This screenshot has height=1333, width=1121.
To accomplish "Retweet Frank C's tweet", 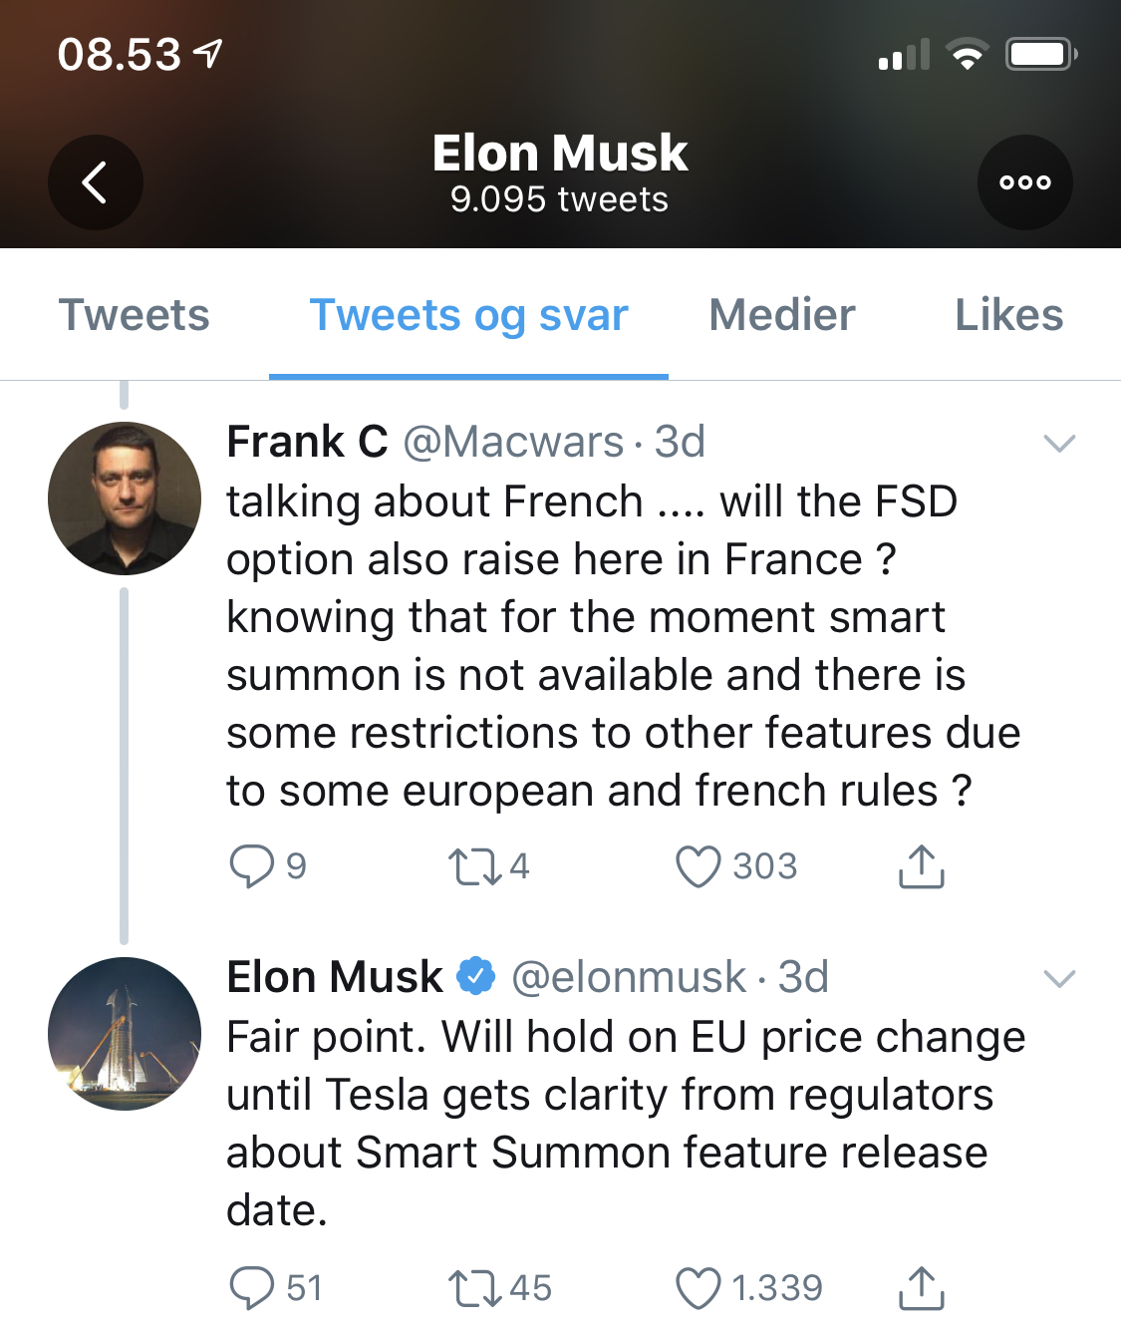I will pyautogui.click(x=474, y=865).
